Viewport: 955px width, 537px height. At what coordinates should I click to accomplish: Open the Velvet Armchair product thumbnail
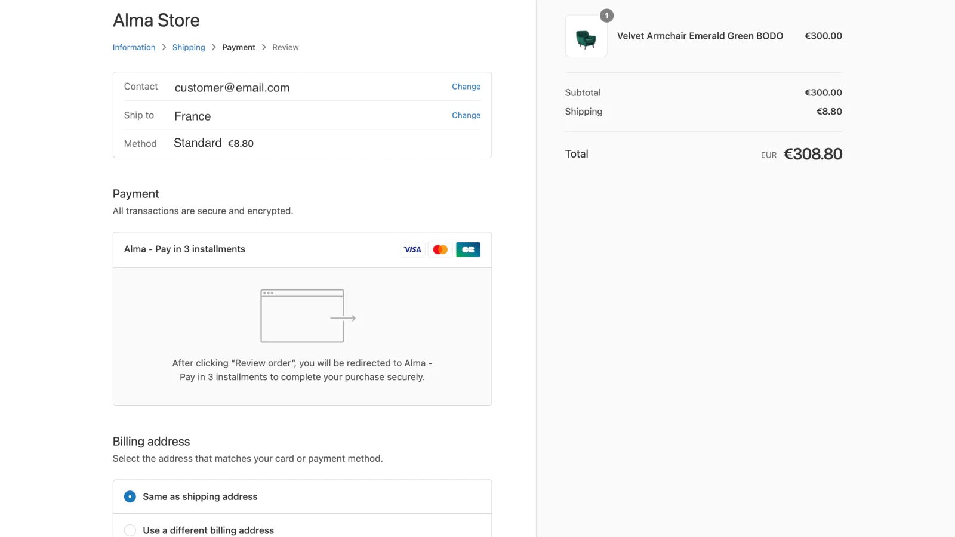[586, 36]
